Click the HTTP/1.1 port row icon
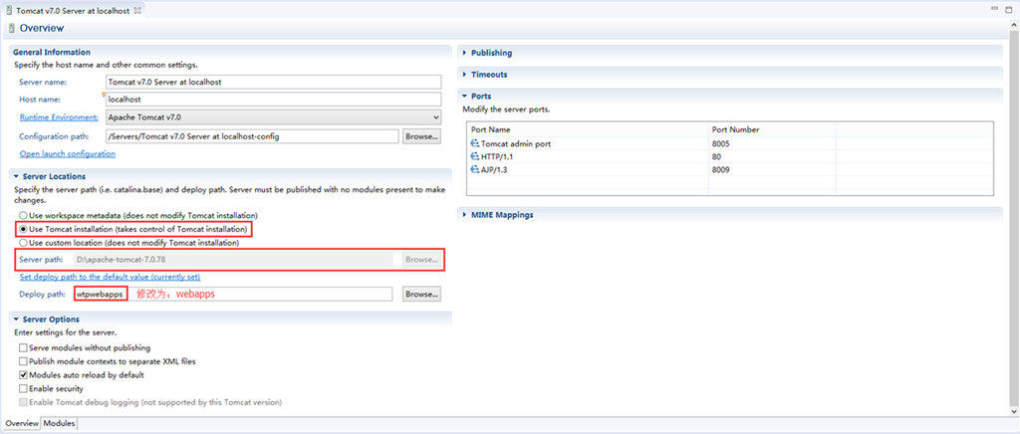Viewport: 1020px width, 434px height. click(x=475, y=156)
